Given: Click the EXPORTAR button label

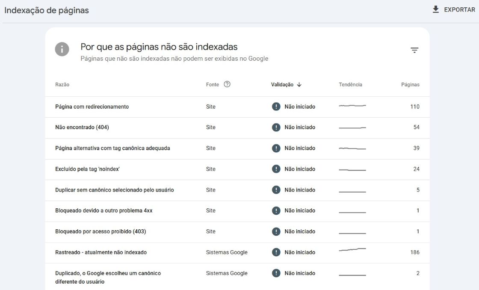Looking at the screenshot, I should (459, 9).
